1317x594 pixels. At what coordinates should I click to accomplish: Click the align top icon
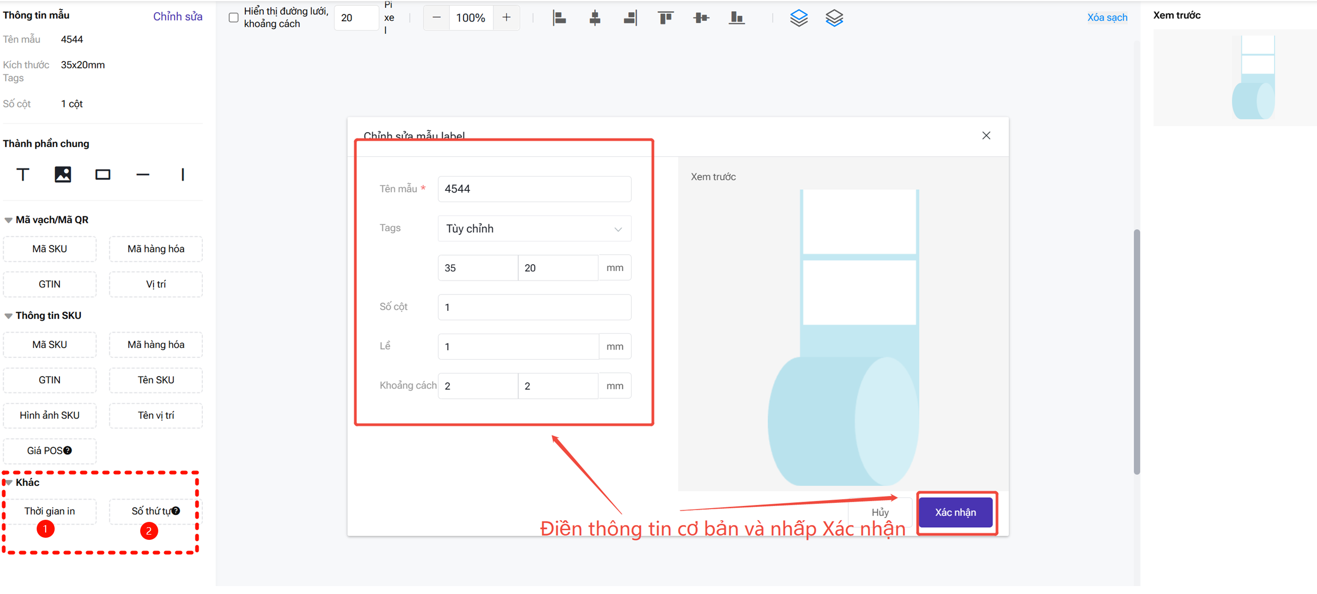coord(665,18)
